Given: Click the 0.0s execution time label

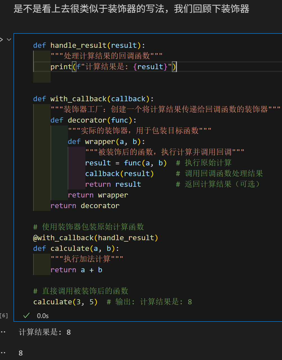Looking at the screenshot, I should (43, 316).
